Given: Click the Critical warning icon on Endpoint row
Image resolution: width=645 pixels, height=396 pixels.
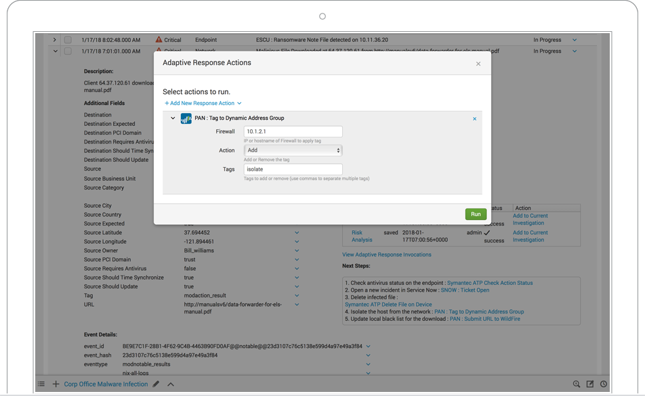Looking at the screenshot, I should [x=159, y=39].
